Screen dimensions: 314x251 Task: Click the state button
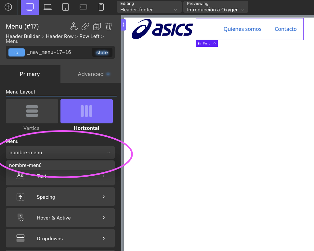pos(102,53)
